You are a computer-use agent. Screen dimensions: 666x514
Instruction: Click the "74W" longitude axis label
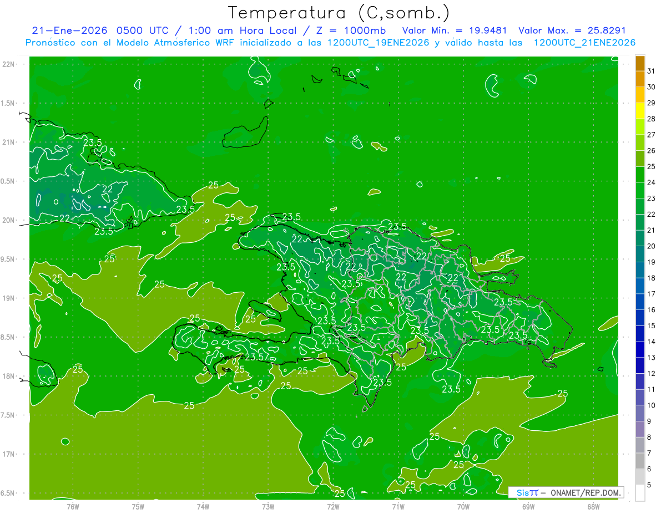pos(203,507)
